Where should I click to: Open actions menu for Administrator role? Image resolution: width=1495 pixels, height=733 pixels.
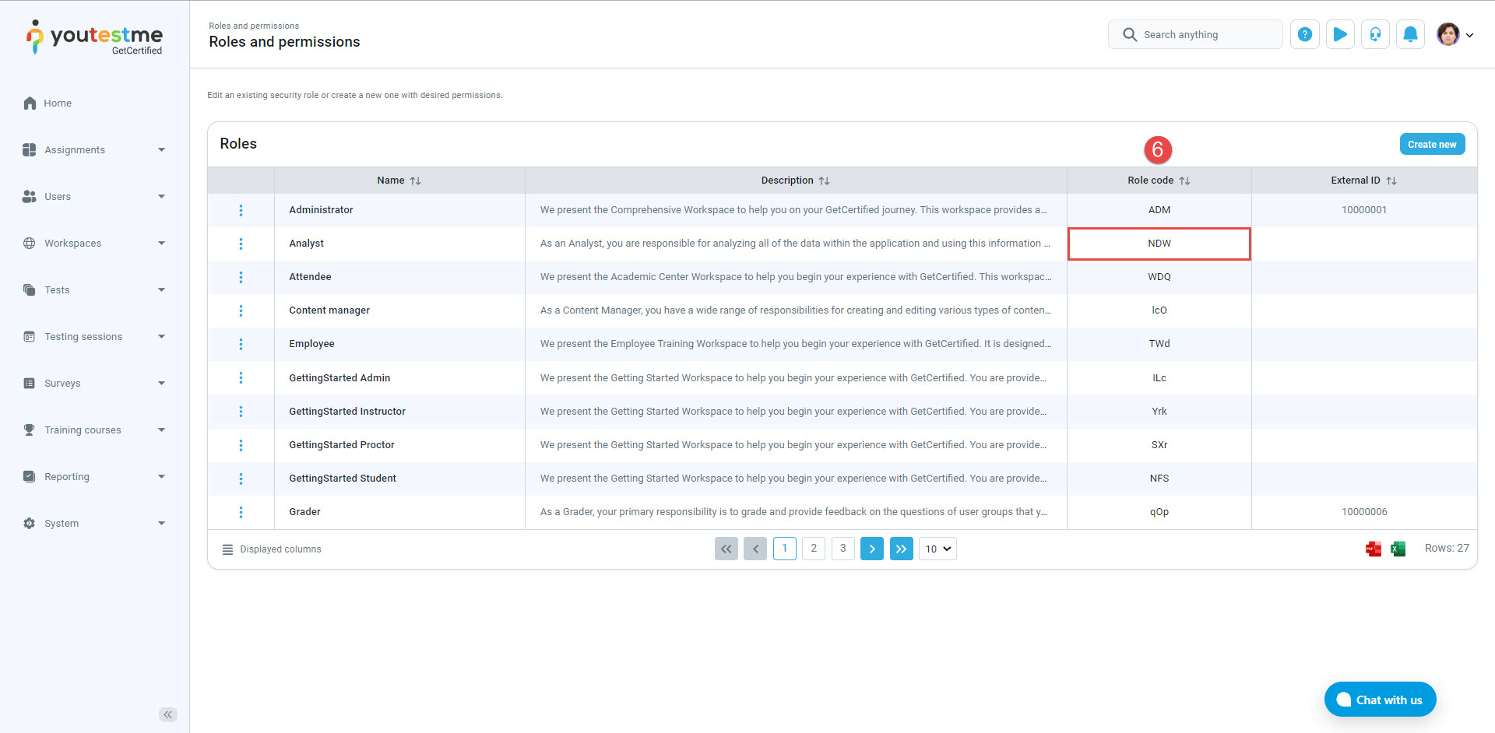point(241,210)
